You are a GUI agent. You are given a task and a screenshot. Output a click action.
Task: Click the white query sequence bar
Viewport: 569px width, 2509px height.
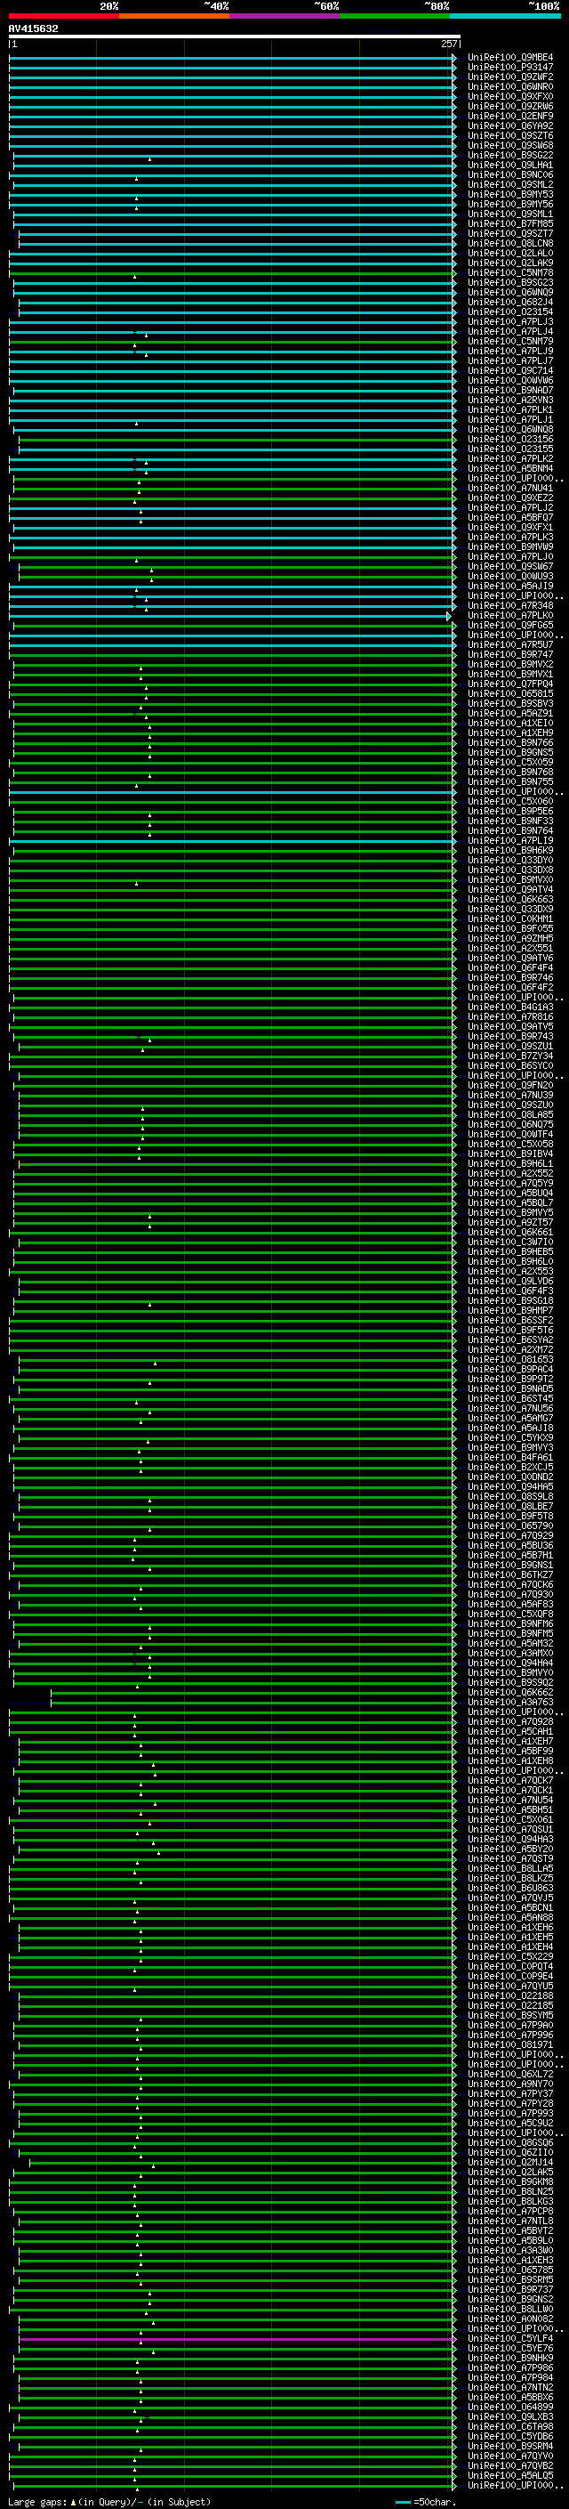point(235,36)
